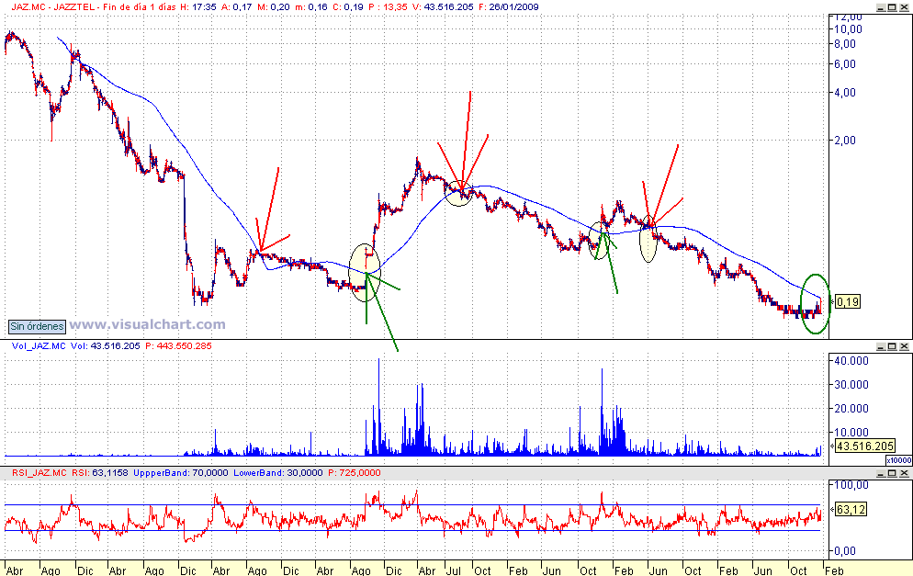
Task: Click the 20.000 volume axis label
Action: pos(851,409)
